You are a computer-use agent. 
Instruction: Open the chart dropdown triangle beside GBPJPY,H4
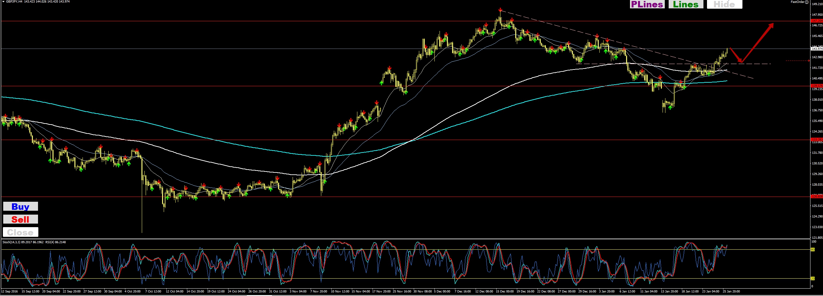[x=3, y=2]
